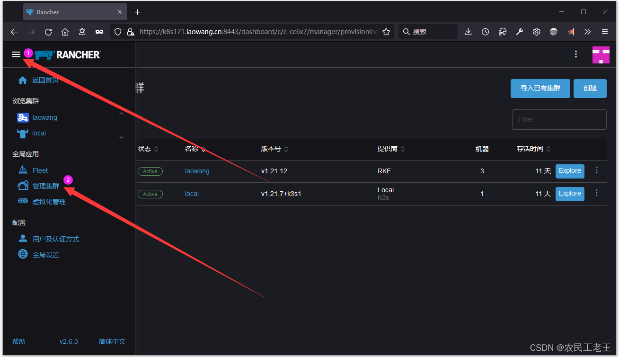Click the Filter input field
The width and height of the screenshot is (619, 357).
tap(559, 119)
